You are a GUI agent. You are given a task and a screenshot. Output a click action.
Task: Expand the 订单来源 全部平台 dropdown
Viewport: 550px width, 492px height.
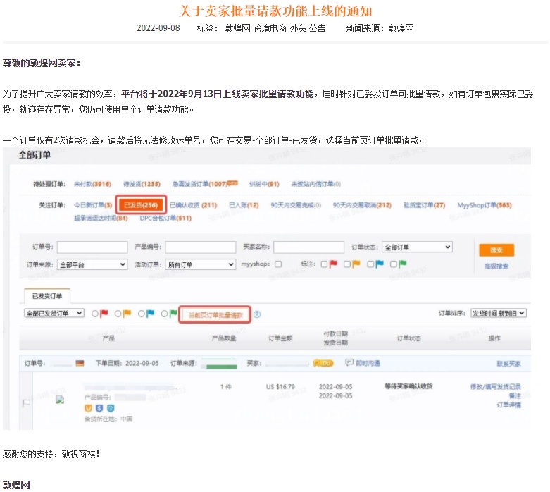[92, 264]
